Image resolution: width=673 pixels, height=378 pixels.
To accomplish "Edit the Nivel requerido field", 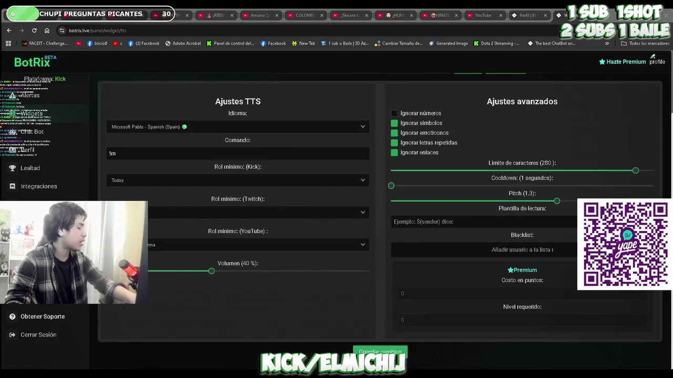I will pos(522,320).
